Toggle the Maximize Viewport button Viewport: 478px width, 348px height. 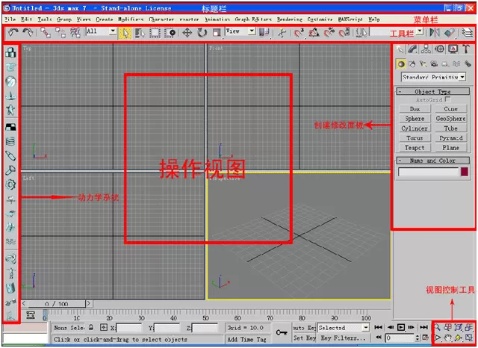click(468, 338)
